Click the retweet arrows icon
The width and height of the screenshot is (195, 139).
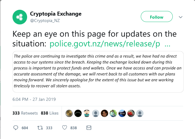(40, 128)
